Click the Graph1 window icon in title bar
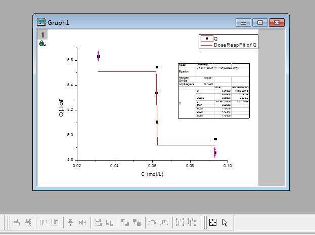This screenshot has height=235, width=315. tap(41, 22)
